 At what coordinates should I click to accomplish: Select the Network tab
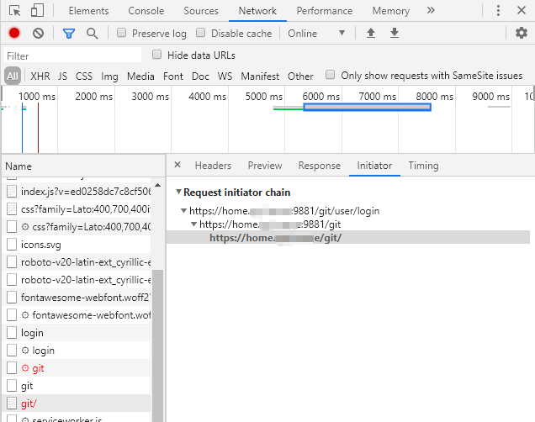257,11
